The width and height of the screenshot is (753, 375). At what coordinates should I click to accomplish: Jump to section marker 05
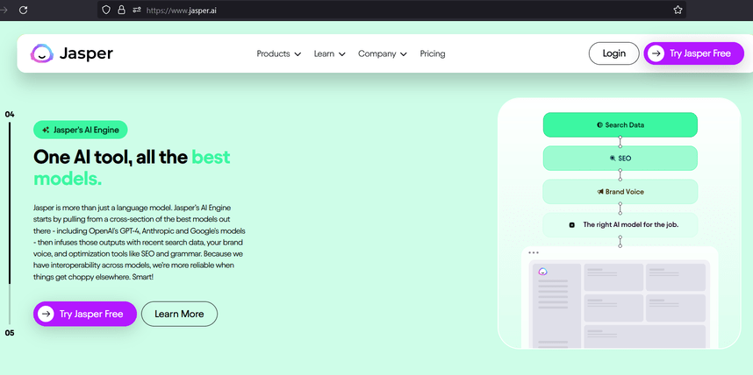(x=10, y=333)
